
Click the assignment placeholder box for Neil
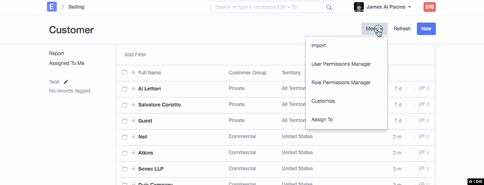410,137
